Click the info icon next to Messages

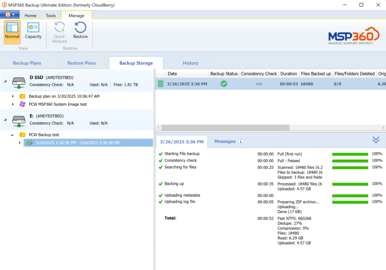tap(241, 141)
